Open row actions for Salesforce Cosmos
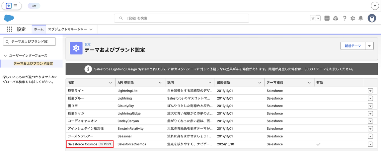The image size is (381, 151). (x=370, y=144)
